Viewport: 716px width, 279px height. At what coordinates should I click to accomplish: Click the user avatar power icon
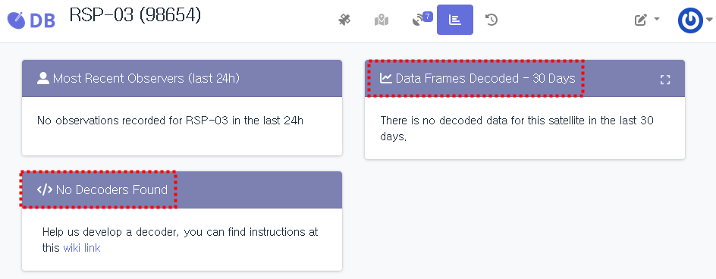[x=690, y=20]
